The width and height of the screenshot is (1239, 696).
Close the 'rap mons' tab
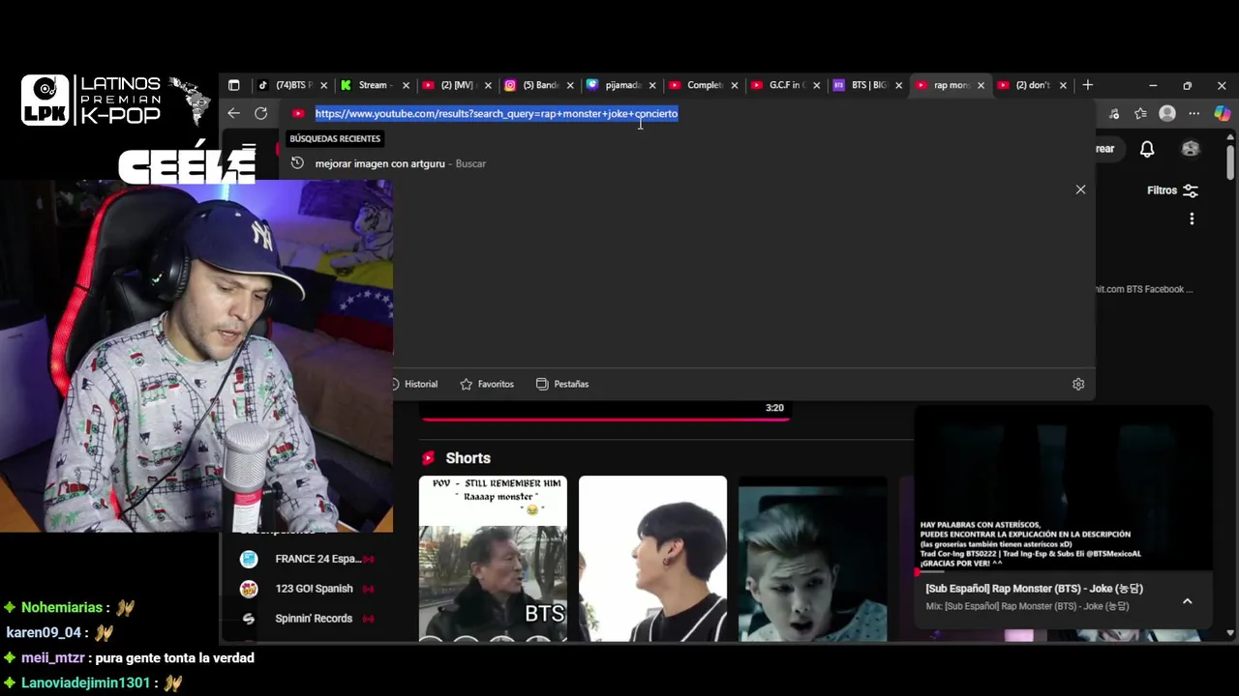[x=981, y=85]
